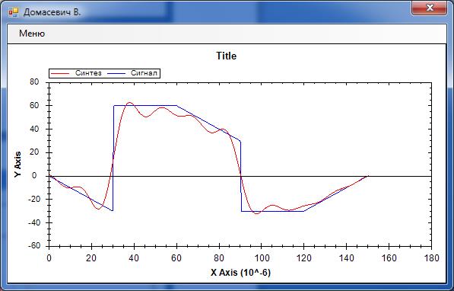
Task: Click the blue Сигнал legend line swatch
Action: (116, 73)
